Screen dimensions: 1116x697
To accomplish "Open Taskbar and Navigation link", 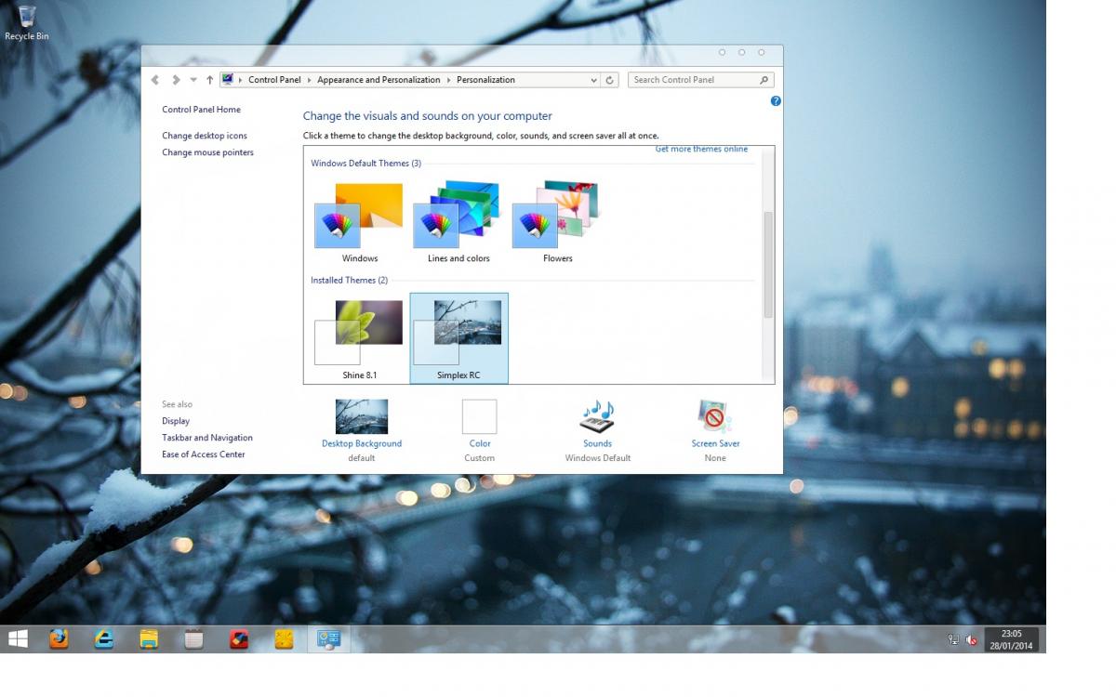I will 207,438.
